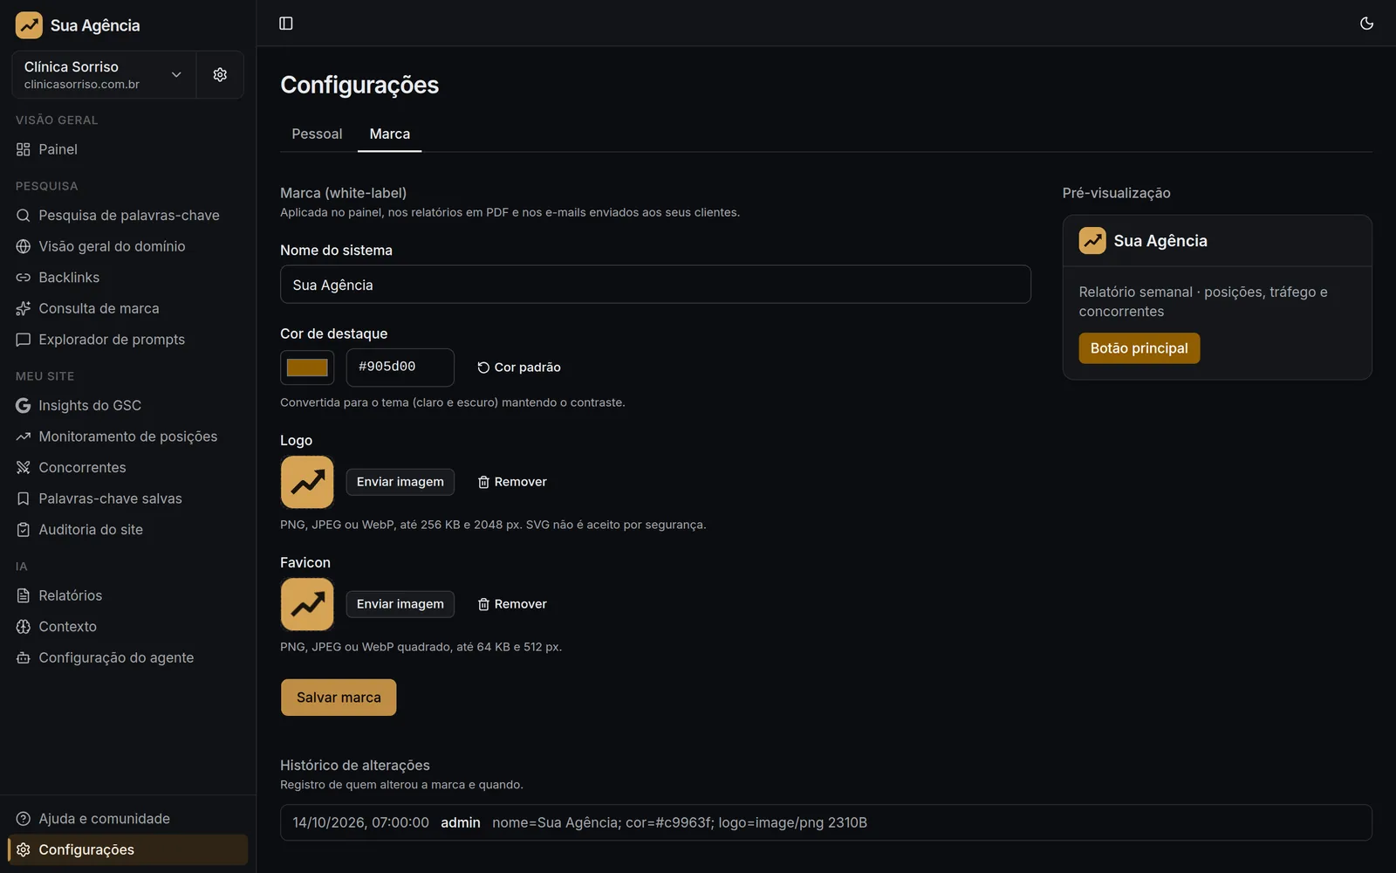This screenshot has width=1396, height=873.
Task: Click the Nome do sistema input field
Action: tap(655, 285)
